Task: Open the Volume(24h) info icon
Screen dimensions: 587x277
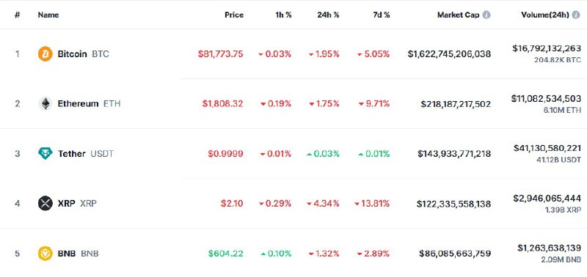Action: pos(576,15)
